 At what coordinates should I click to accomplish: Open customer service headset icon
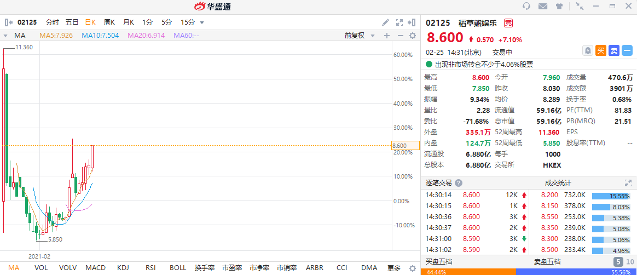(x=527, y=7)
